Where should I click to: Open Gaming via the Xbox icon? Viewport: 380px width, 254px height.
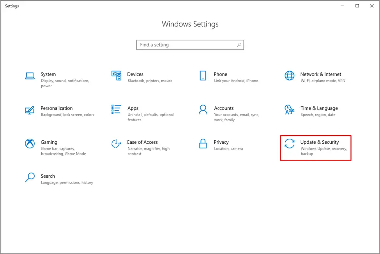[x=29, y=143]
